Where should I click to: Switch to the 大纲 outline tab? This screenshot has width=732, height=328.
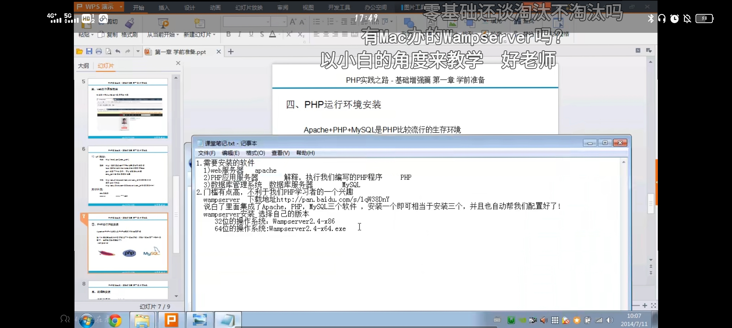83,66
